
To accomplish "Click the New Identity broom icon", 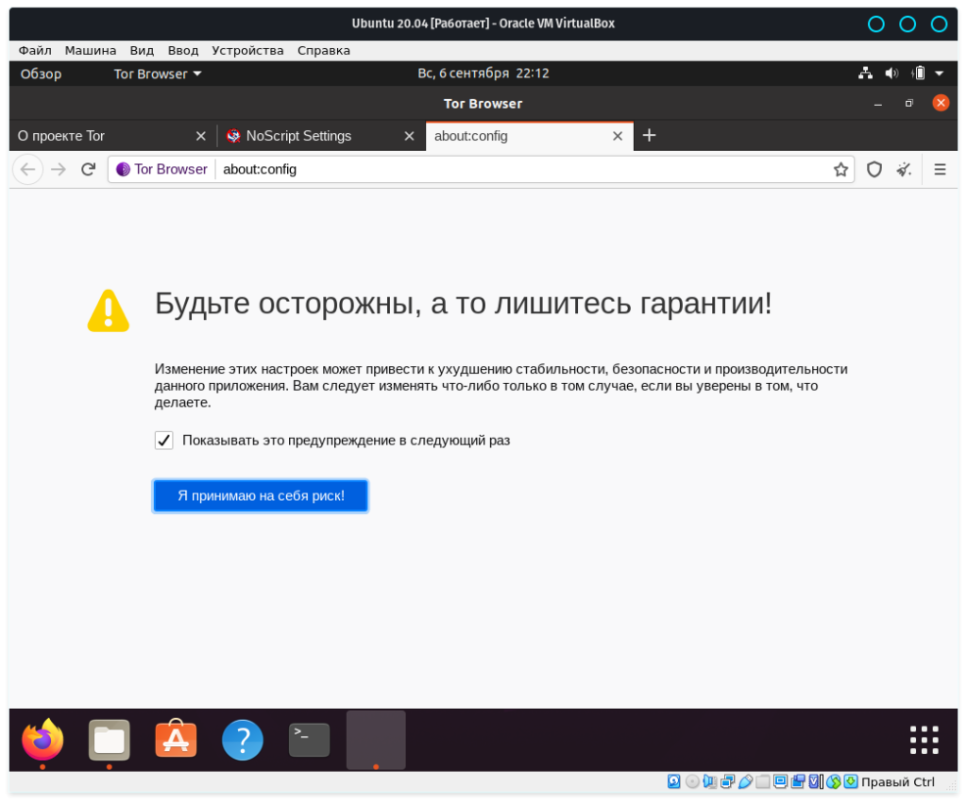I will point(904,170).
